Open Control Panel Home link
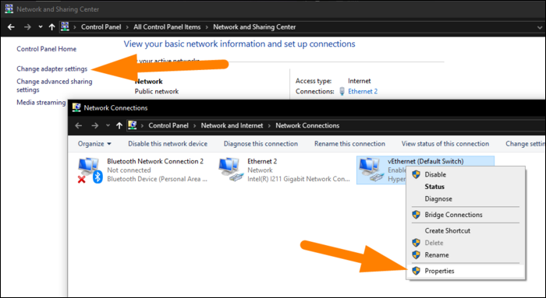The height and width of the screenshot is (298, 546). [47, 49]
